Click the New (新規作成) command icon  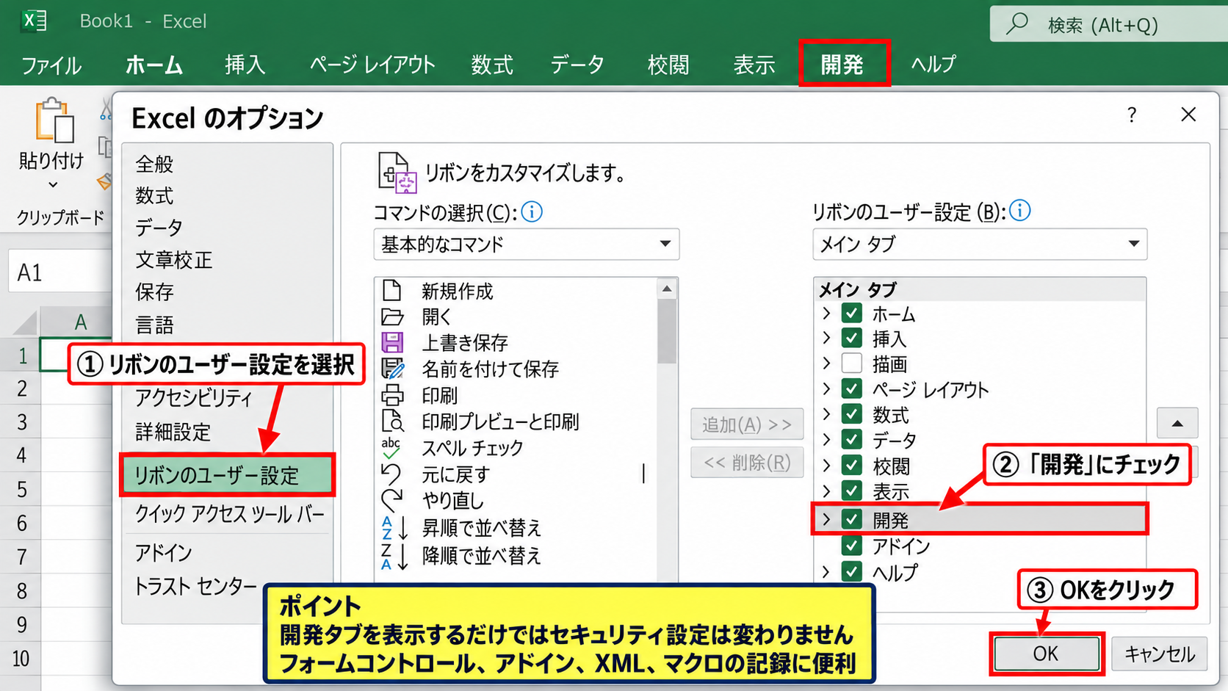(x=392, y=291)
